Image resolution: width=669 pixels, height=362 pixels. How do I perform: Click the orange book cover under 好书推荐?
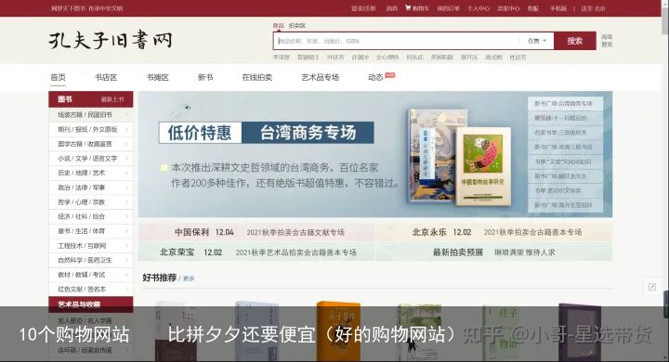pos(338,330)
